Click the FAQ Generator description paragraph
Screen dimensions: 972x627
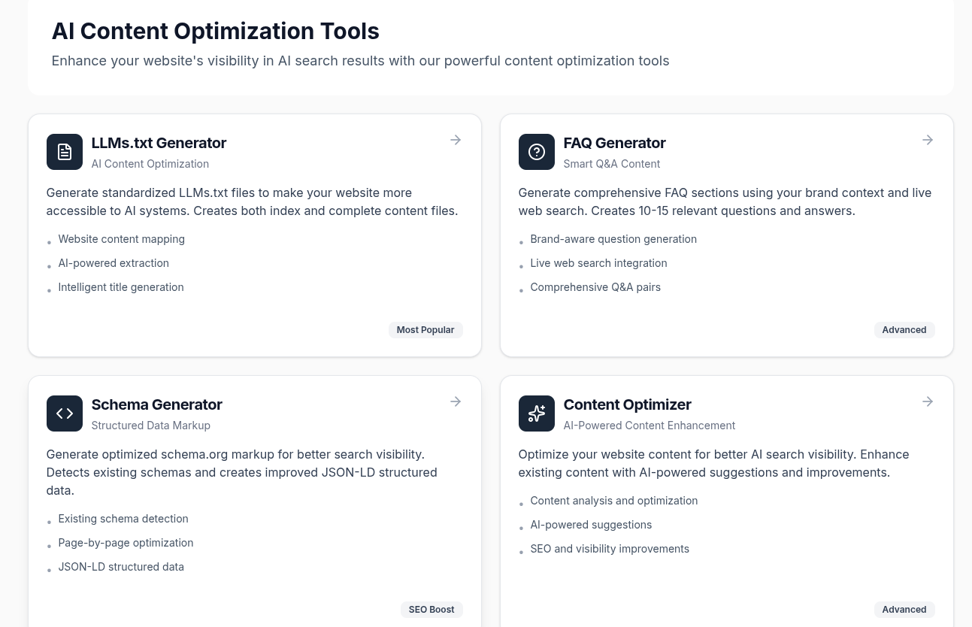[x=725, y=201]
